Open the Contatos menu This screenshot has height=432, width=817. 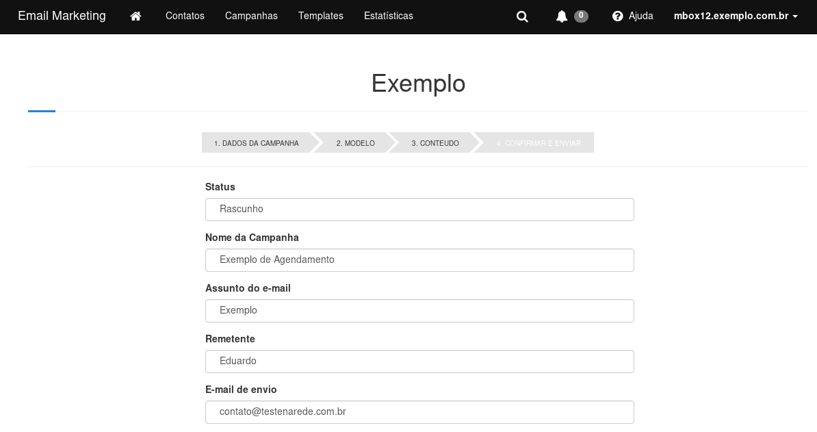(185, 16)
